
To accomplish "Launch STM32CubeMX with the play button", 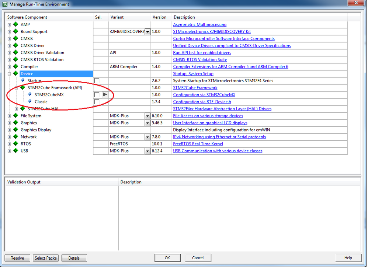I will pyautogui.click(x=105, y=95).
